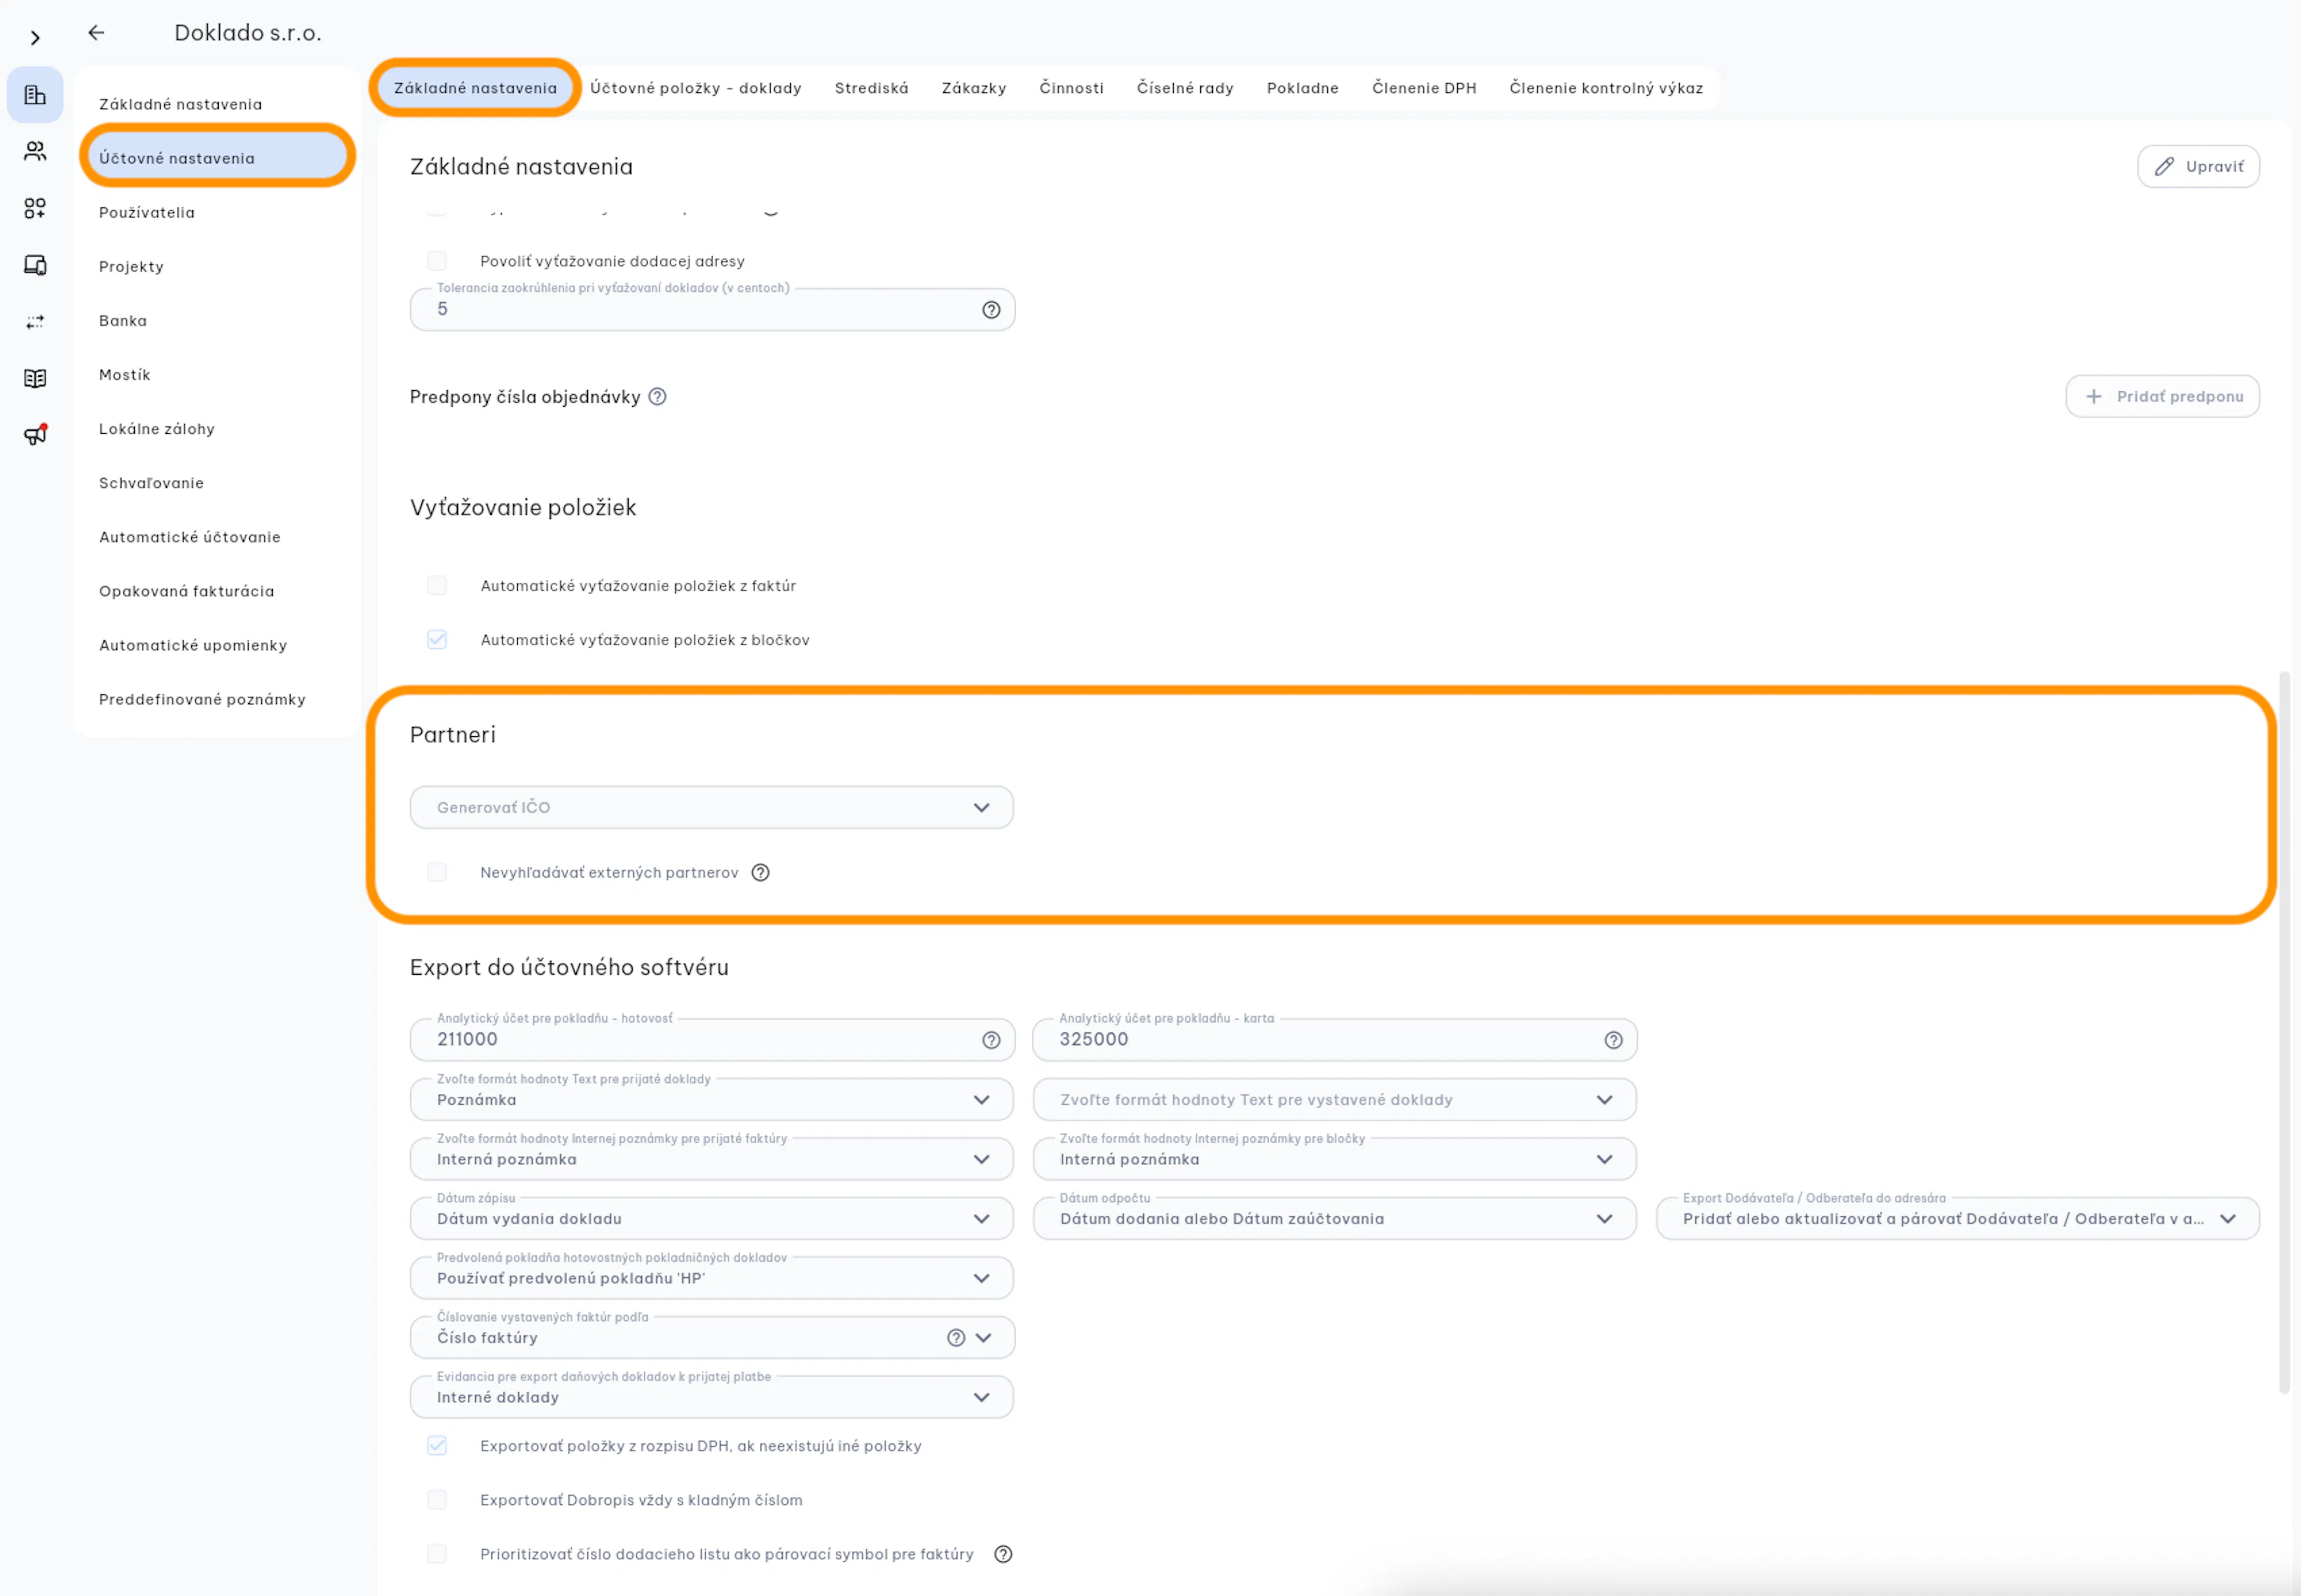This screenshot has width=2301, height=1596.
Task: Switch to Činnosti tab
Action: [x=1071, y=88]
